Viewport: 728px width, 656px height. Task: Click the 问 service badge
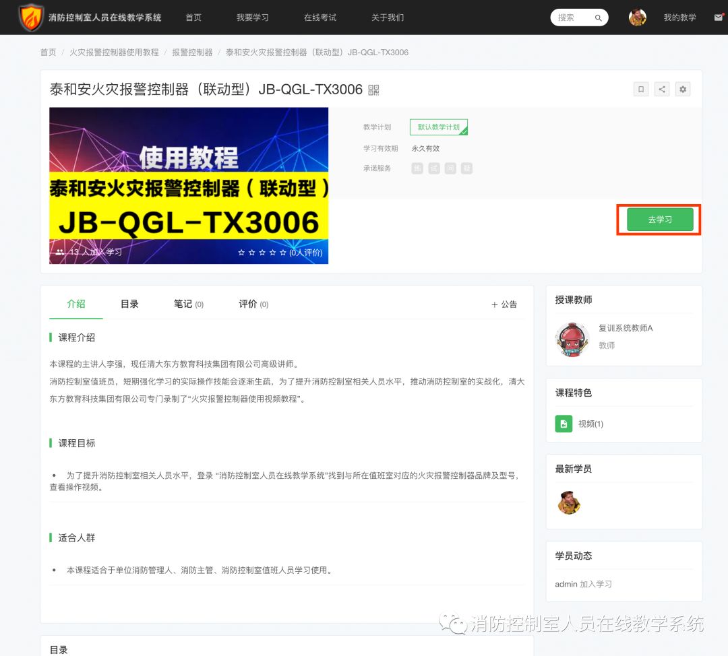450,168
